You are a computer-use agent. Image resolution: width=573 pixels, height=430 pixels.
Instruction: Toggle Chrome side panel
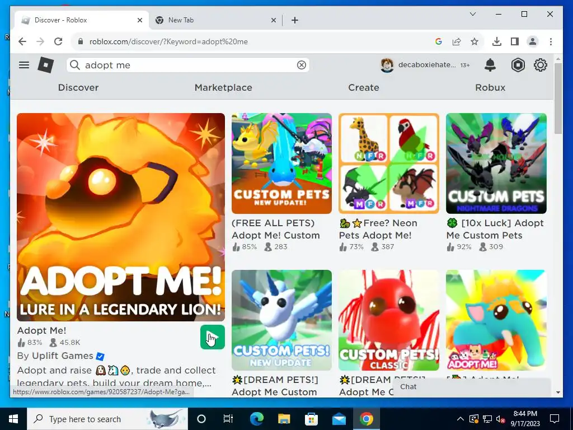pyautogui.click(x=515, y=41)
